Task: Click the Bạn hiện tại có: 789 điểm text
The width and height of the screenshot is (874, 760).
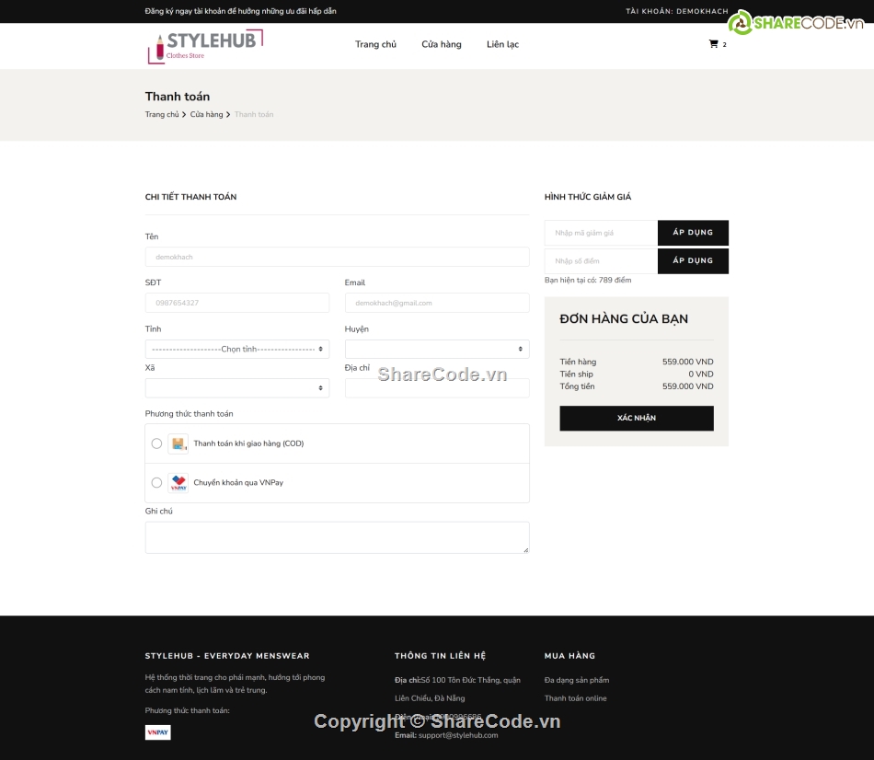Action: point(588,280)
